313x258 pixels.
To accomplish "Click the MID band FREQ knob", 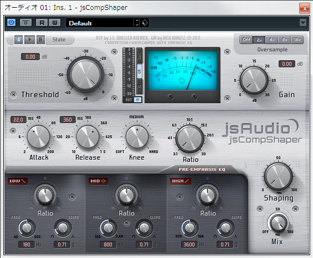I will tap(108, 228).
